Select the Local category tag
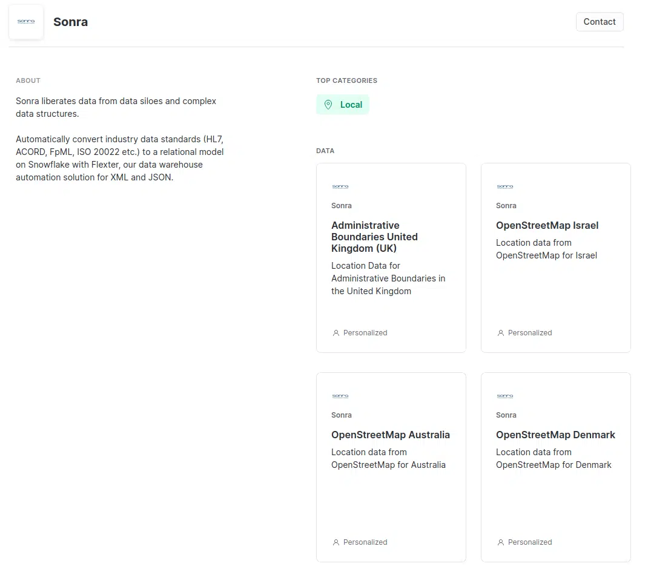 click(343, 105)
